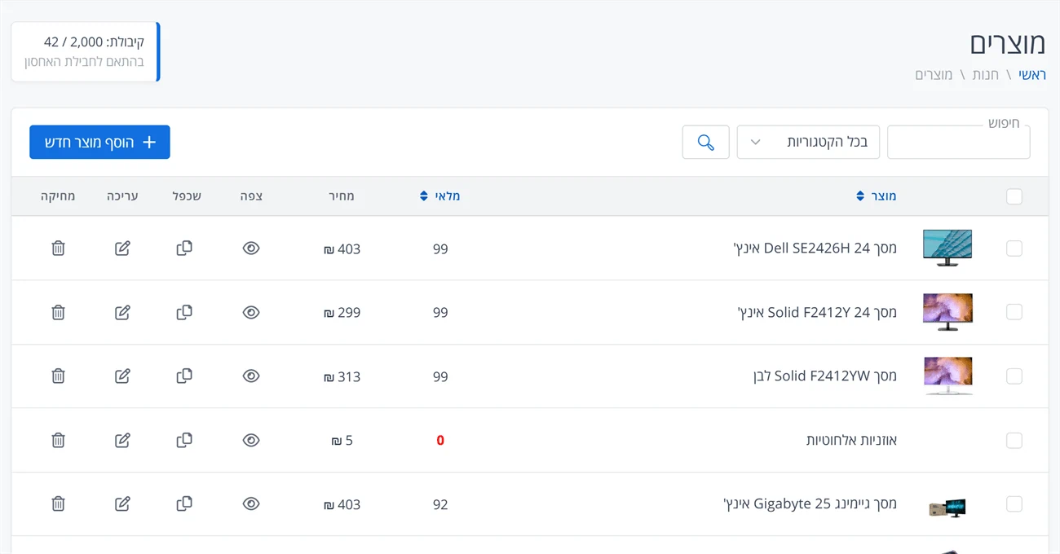Open the Dell SE2426H monitor thumbnail

click(x=947, y=248)
